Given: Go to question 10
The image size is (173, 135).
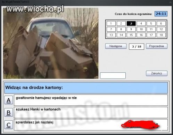Looking at the screenshot, I should [x=141, y=29].
